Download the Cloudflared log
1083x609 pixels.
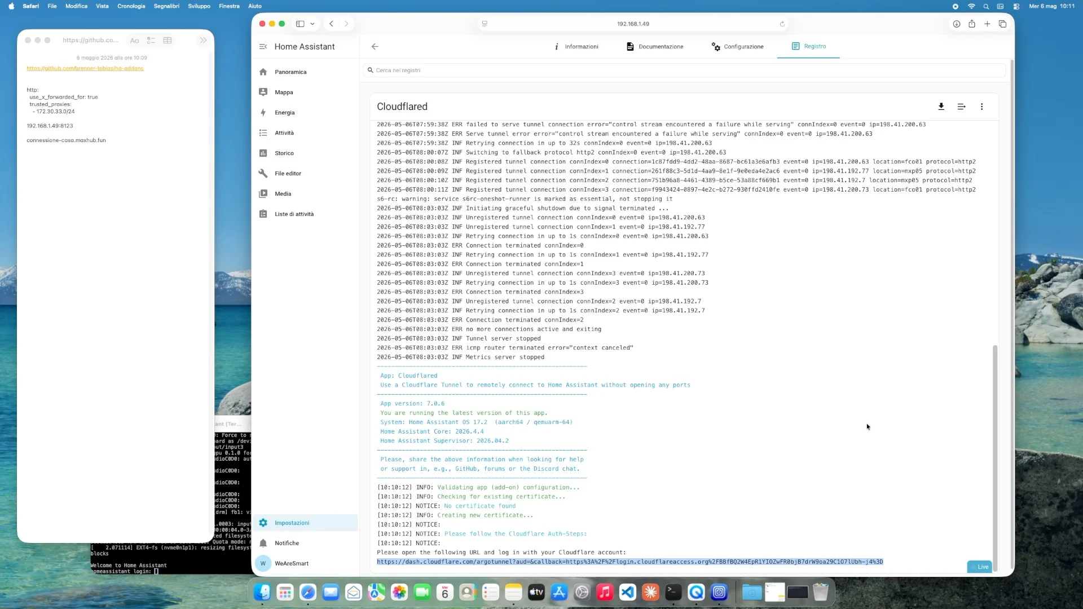click(941, 107)
